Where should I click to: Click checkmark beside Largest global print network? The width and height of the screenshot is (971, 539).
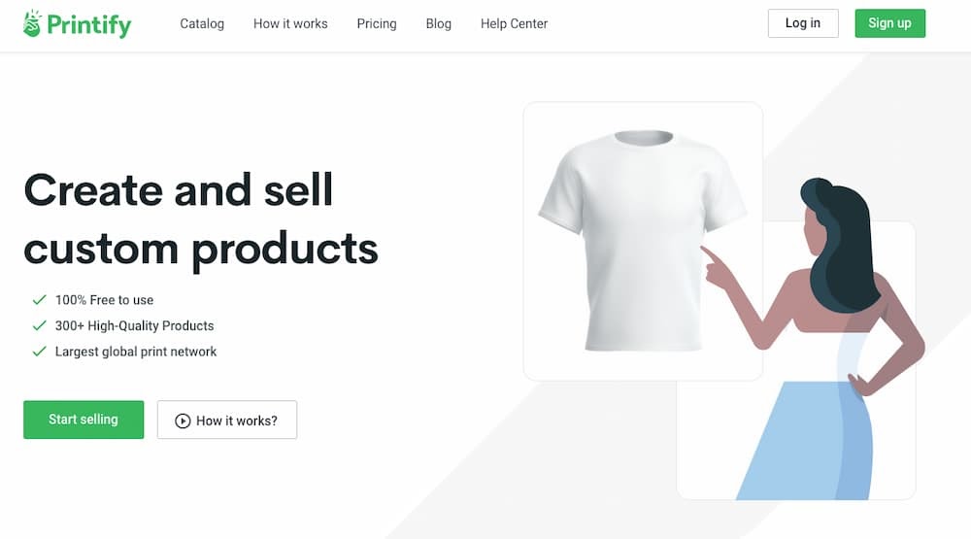point(40,352)
